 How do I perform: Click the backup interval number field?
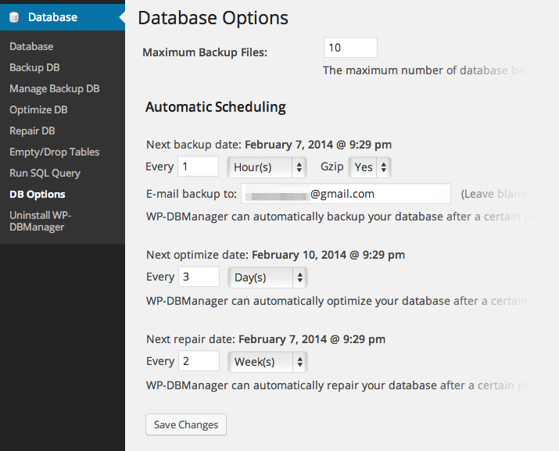click(x=199, y=166)
